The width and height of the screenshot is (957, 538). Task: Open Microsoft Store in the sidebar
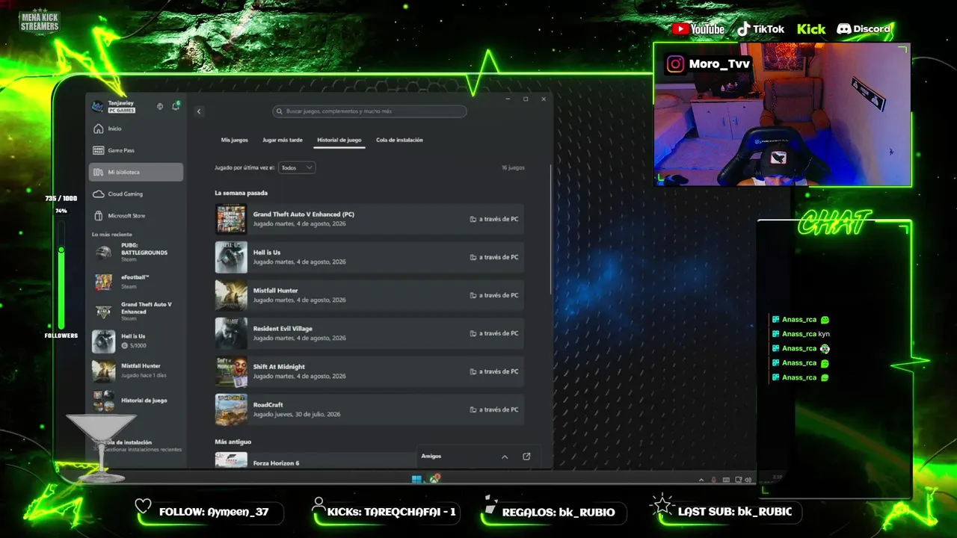pos(136,215)
